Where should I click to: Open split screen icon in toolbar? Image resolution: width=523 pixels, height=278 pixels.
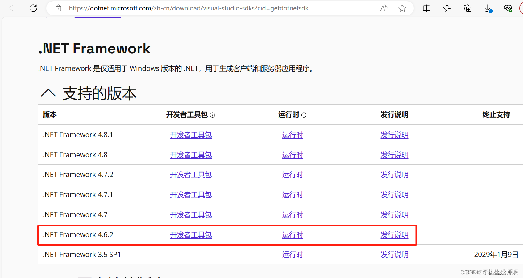pyautogui.click(x=426, y=8)
